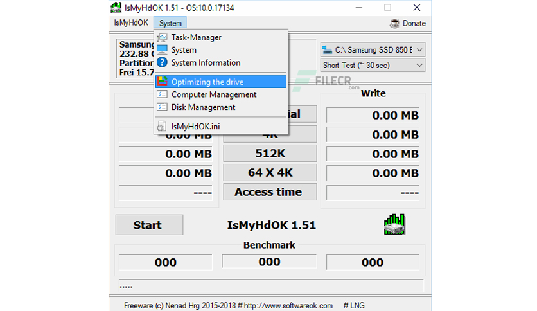
Task: Click the Disk Management icon
Action: coord(162,107)
